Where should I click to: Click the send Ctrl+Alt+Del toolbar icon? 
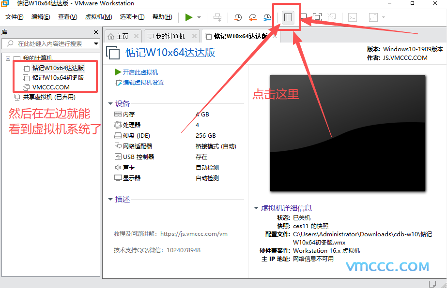[217, 17]
